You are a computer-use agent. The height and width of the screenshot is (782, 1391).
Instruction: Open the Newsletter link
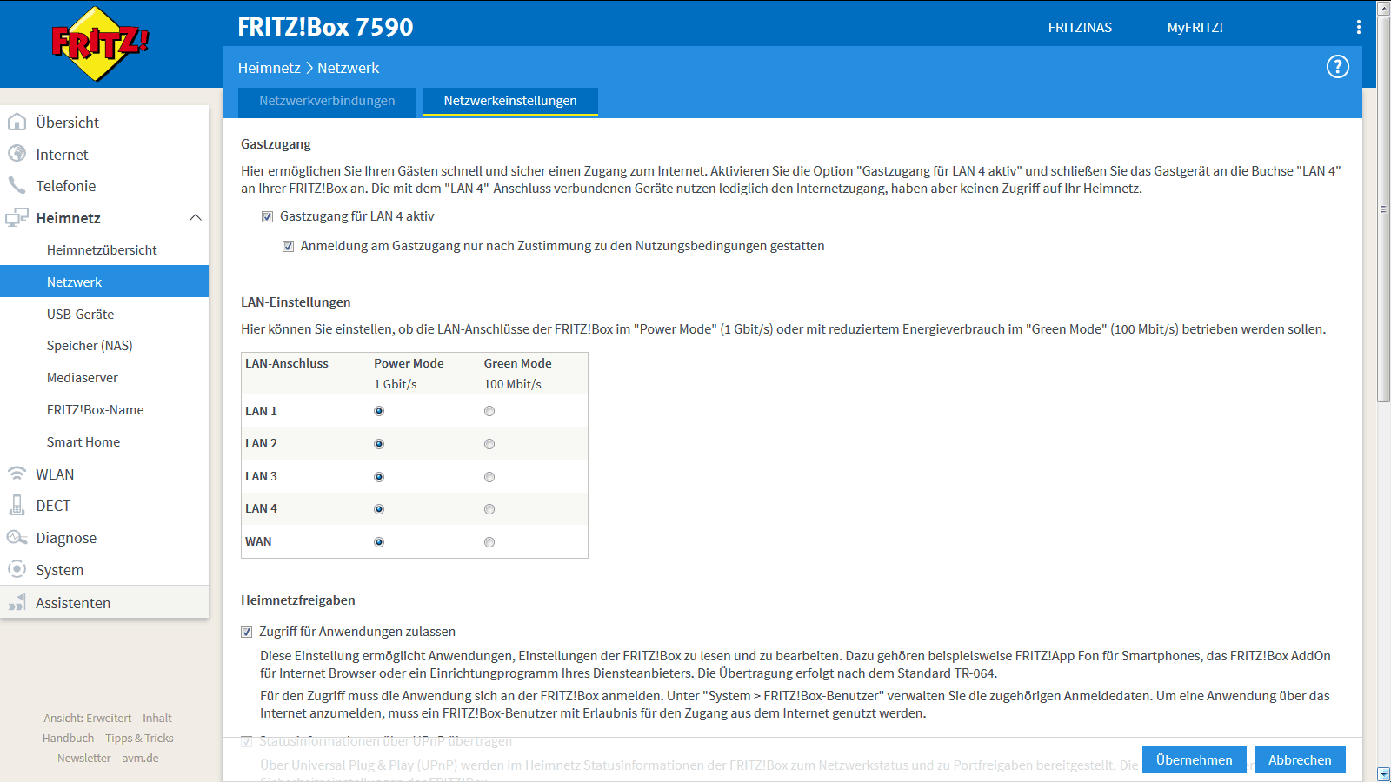(84, 759)
